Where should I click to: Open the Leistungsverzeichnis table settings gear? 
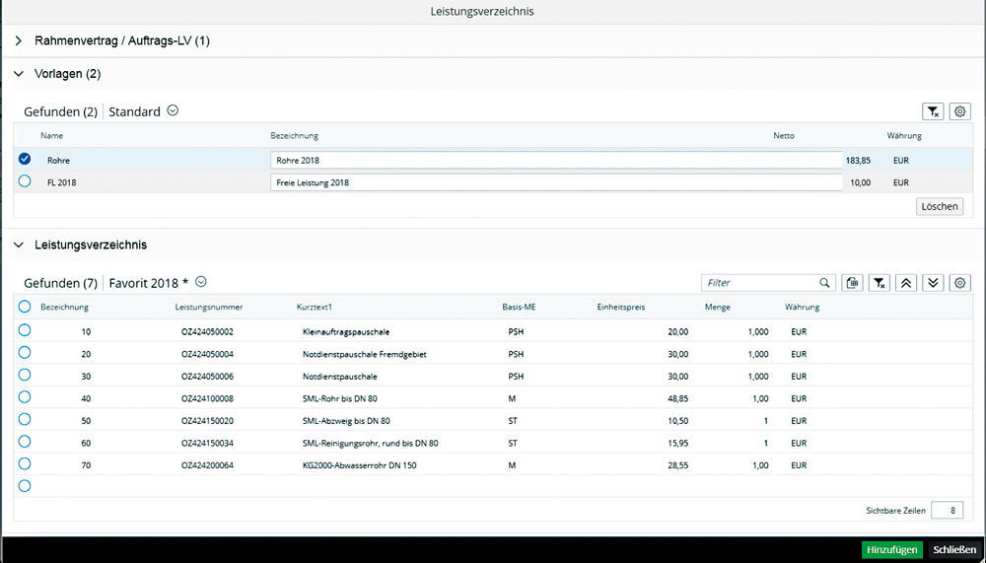point(959,283)
